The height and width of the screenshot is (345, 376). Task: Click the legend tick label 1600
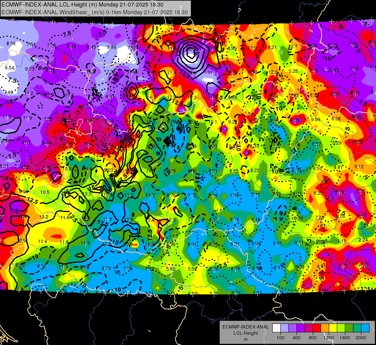pyautogui.click(x=345, y=338)
